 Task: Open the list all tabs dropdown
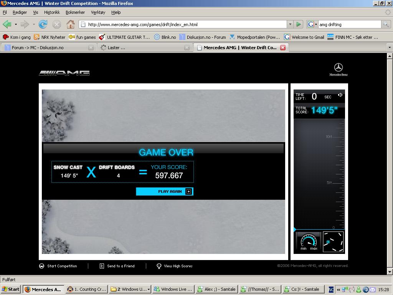(390, 47)
